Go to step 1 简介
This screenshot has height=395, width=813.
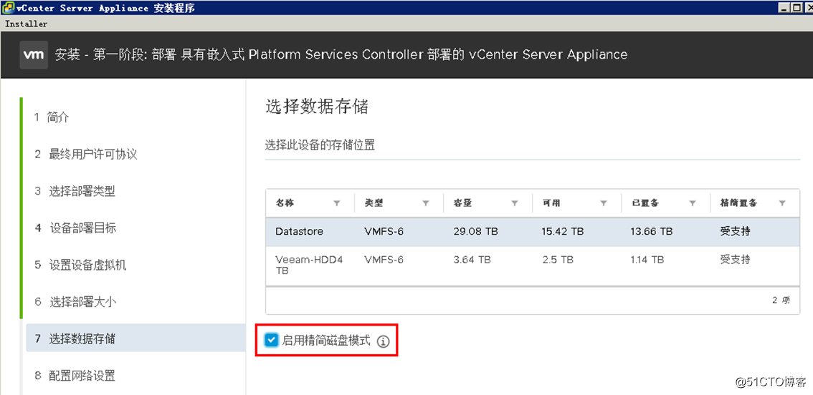(52, 117)
